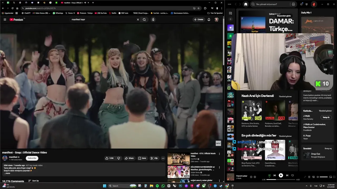
Task: Dislike the manifest Snap video
Action: point(118,158)
